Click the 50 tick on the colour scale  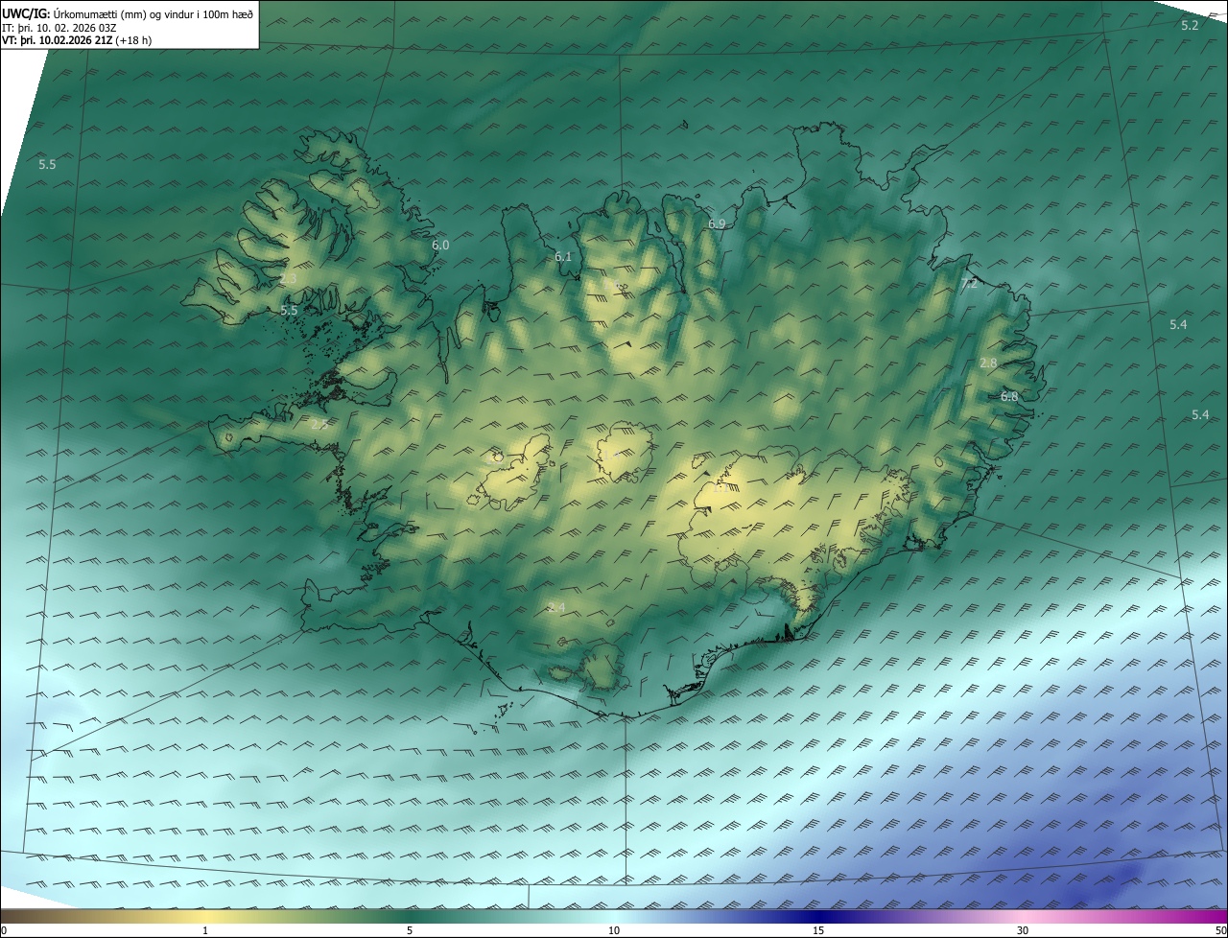point(1220,930)
